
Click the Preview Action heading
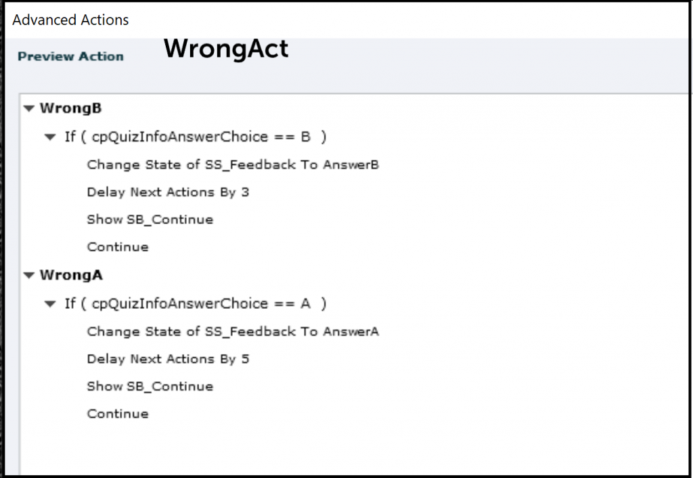pyautogui.click(x=70, y=57)
